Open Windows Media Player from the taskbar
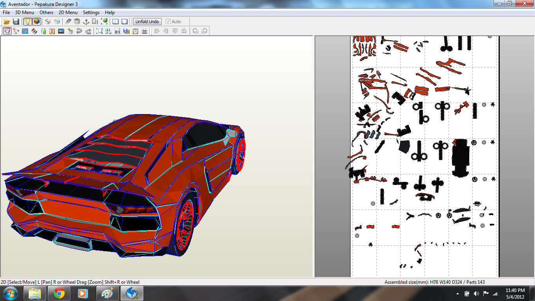Viewport: 535px width, 301px height. coord(83,293)
